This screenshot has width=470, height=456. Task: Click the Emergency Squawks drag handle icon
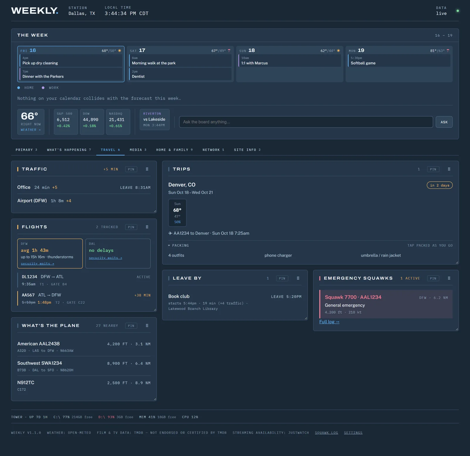[449, 278]
